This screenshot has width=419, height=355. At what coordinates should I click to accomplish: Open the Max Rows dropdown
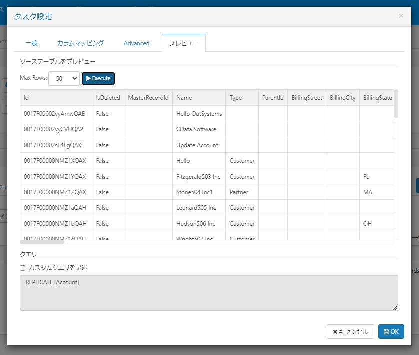[64, 78]
